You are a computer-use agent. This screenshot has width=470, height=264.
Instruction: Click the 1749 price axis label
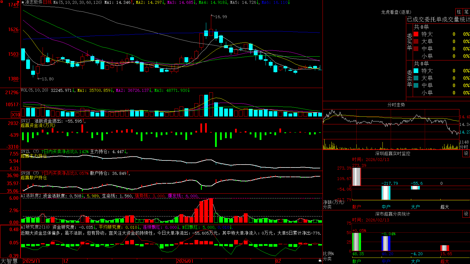tap(14, 5)
